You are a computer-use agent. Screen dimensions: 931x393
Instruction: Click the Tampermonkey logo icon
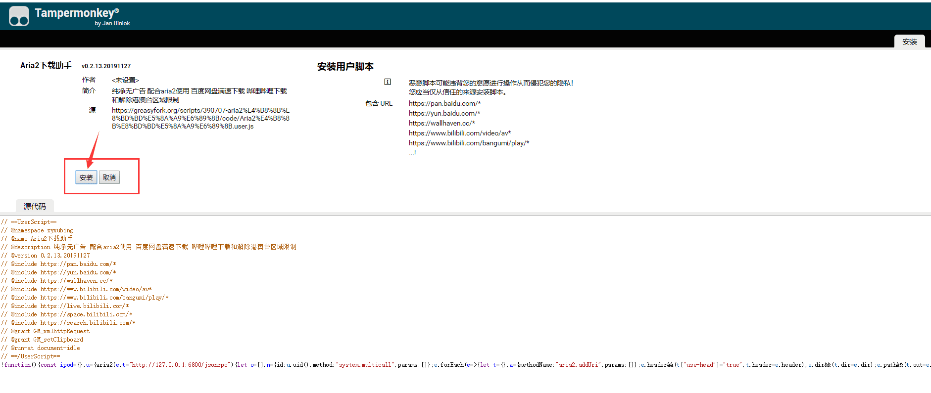pos(19,16)
